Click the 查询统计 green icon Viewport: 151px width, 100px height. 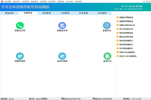(x=107, y=56)
